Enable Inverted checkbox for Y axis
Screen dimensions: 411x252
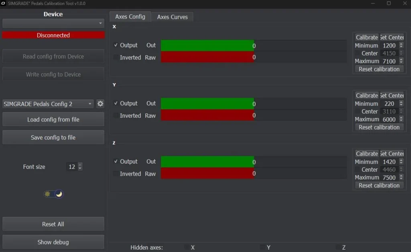tap(116, 116)
